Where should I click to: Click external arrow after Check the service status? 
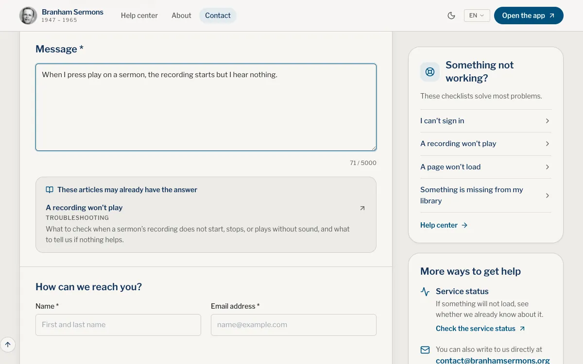(x=522, y=329)
